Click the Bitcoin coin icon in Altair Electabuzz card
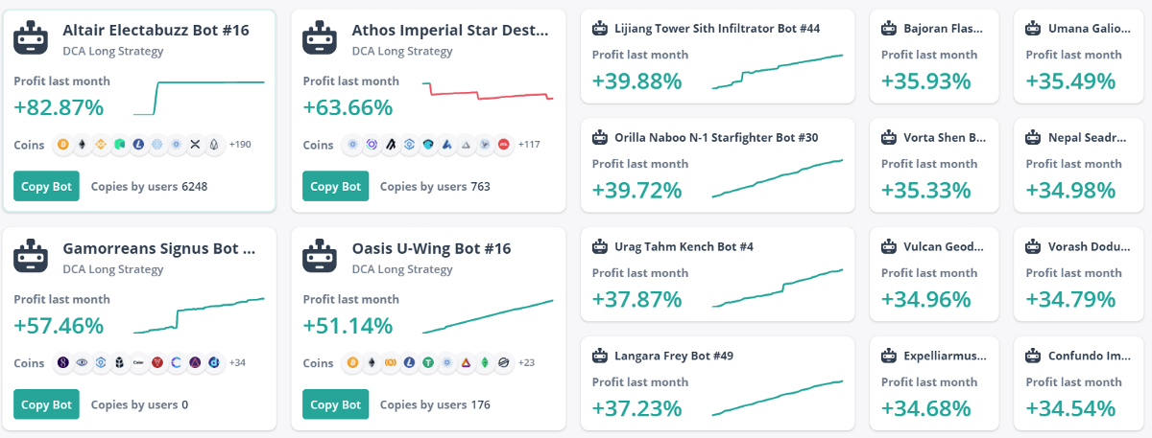The width and height of the screenshot is (1152, 438). [x=65, y=145]
